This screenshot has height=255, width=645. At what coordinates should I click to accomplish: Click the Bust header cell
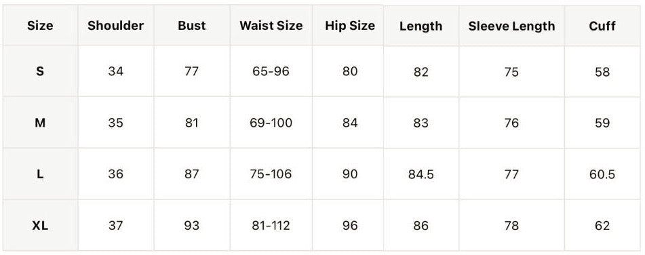point(192,26)
